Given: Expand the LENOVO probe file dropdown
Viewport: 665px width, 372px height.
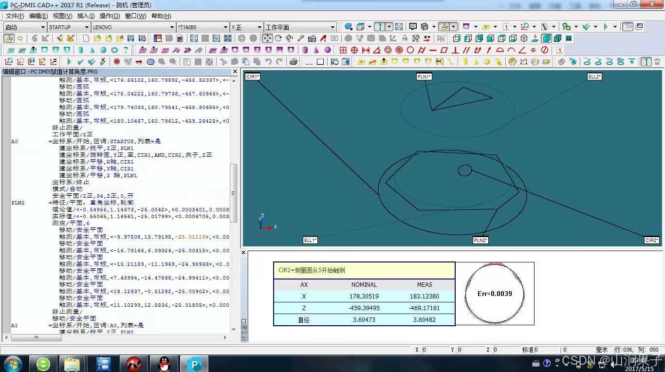Looking at the screenshot, I should (x=172, y=27).
